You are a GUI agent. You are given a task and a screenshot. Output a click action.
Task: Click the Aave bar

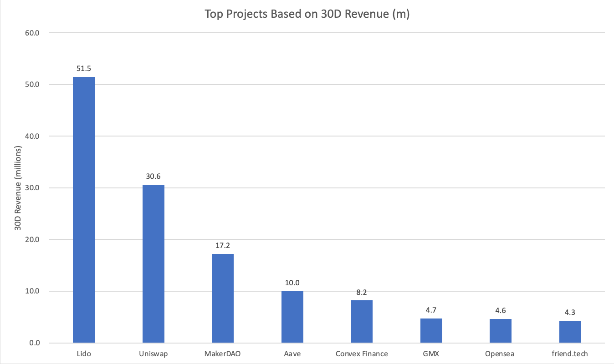click(x=292, y=317)
